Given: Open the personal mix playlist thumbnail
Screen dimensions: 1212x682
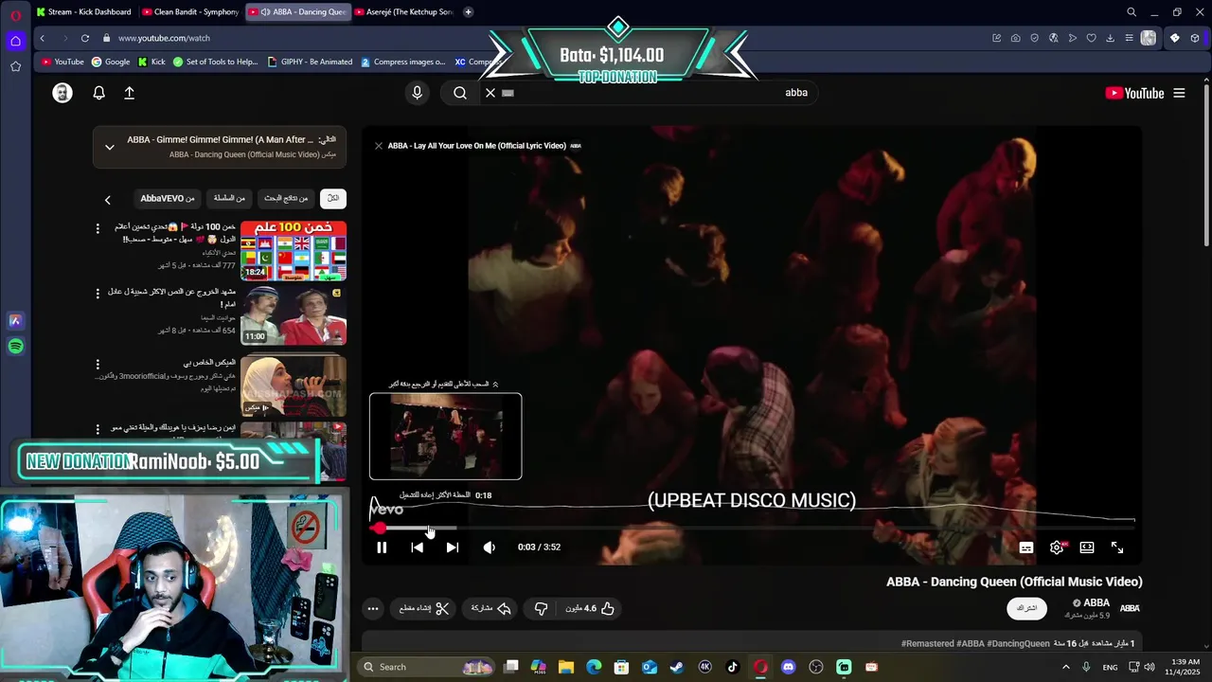Looking at the screenshot, I should pyautogui.click(x=294, y=386).
